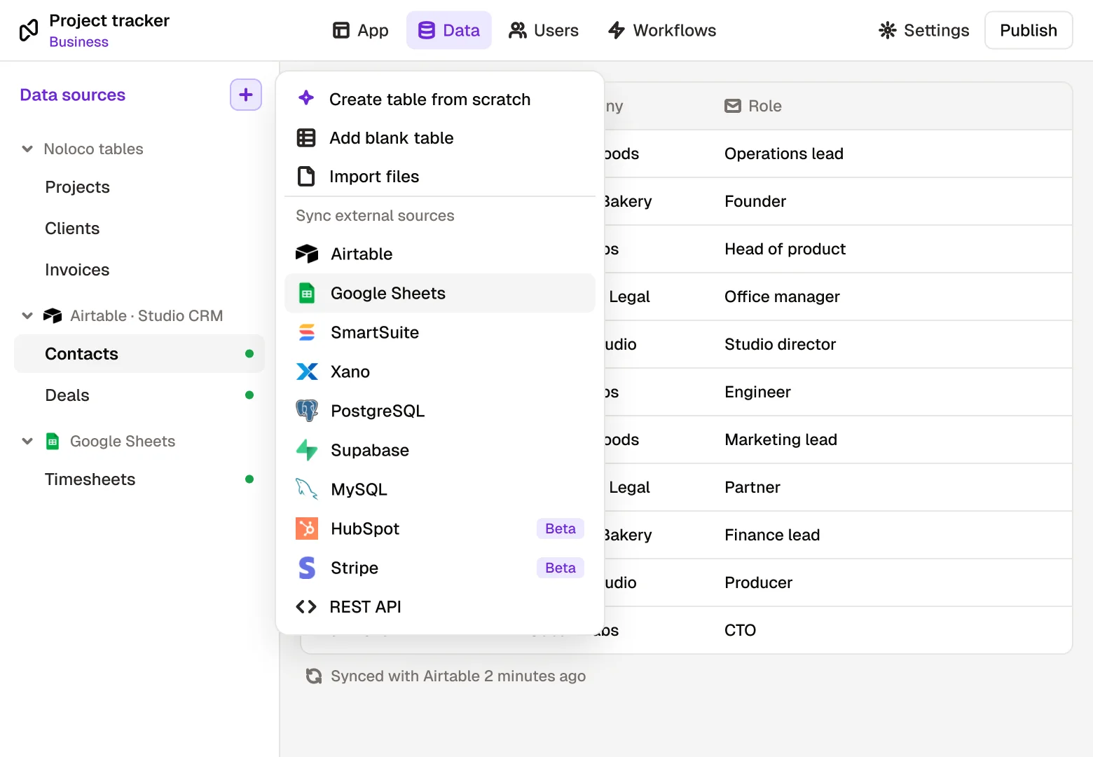Click the envelope icon in Role column header
This screenshot has width=1093, height=757.
733,106
